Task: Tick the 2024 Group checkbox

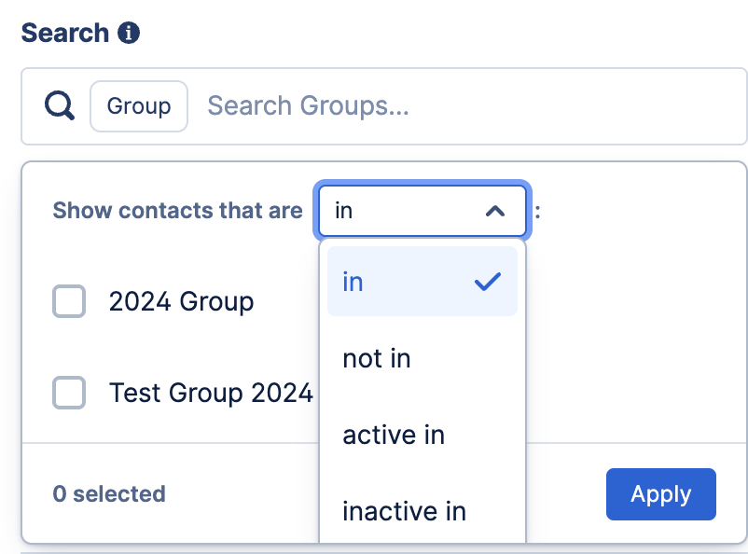Action: [69, 301]
